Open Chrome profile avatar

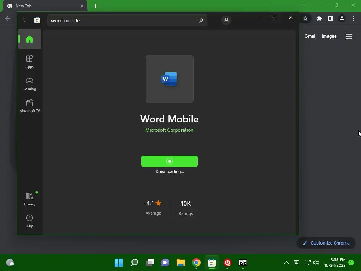(342, 18)
